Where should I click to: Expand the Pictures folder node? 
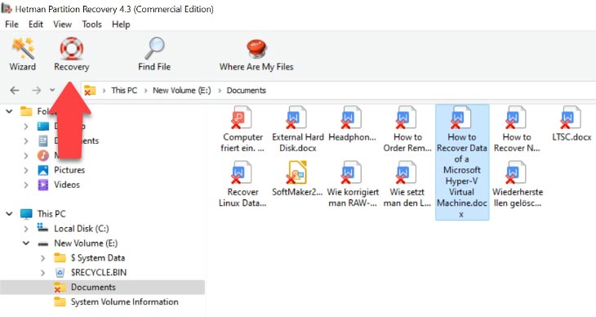26,170
